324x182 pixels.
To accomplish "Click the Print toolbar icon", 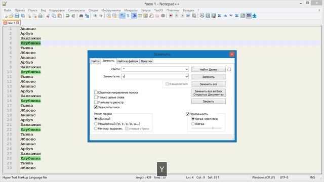I will [x=40, y=16].
